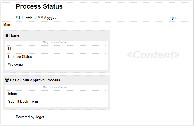Click the Powered by Joget footer

coord(30,117)
